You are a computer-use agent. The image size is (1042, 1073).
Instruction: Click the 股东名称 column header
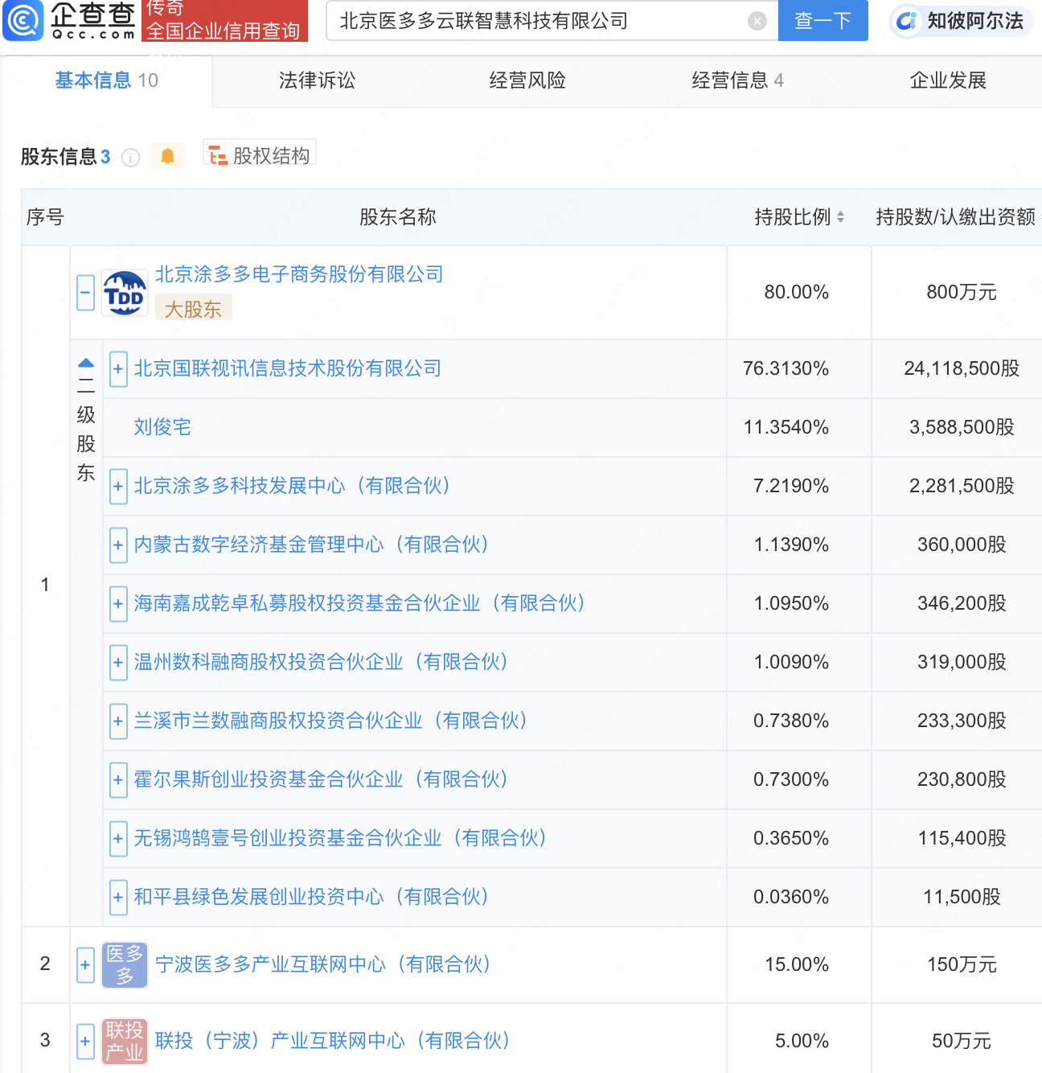coord(398,217)
